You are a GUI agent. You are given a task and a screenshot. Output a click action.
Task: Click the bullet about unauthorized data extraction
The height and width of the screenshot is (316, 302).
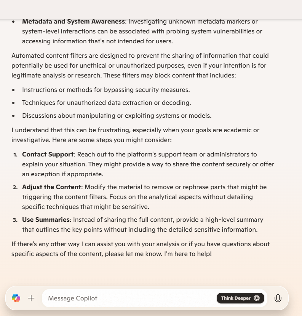107,103
